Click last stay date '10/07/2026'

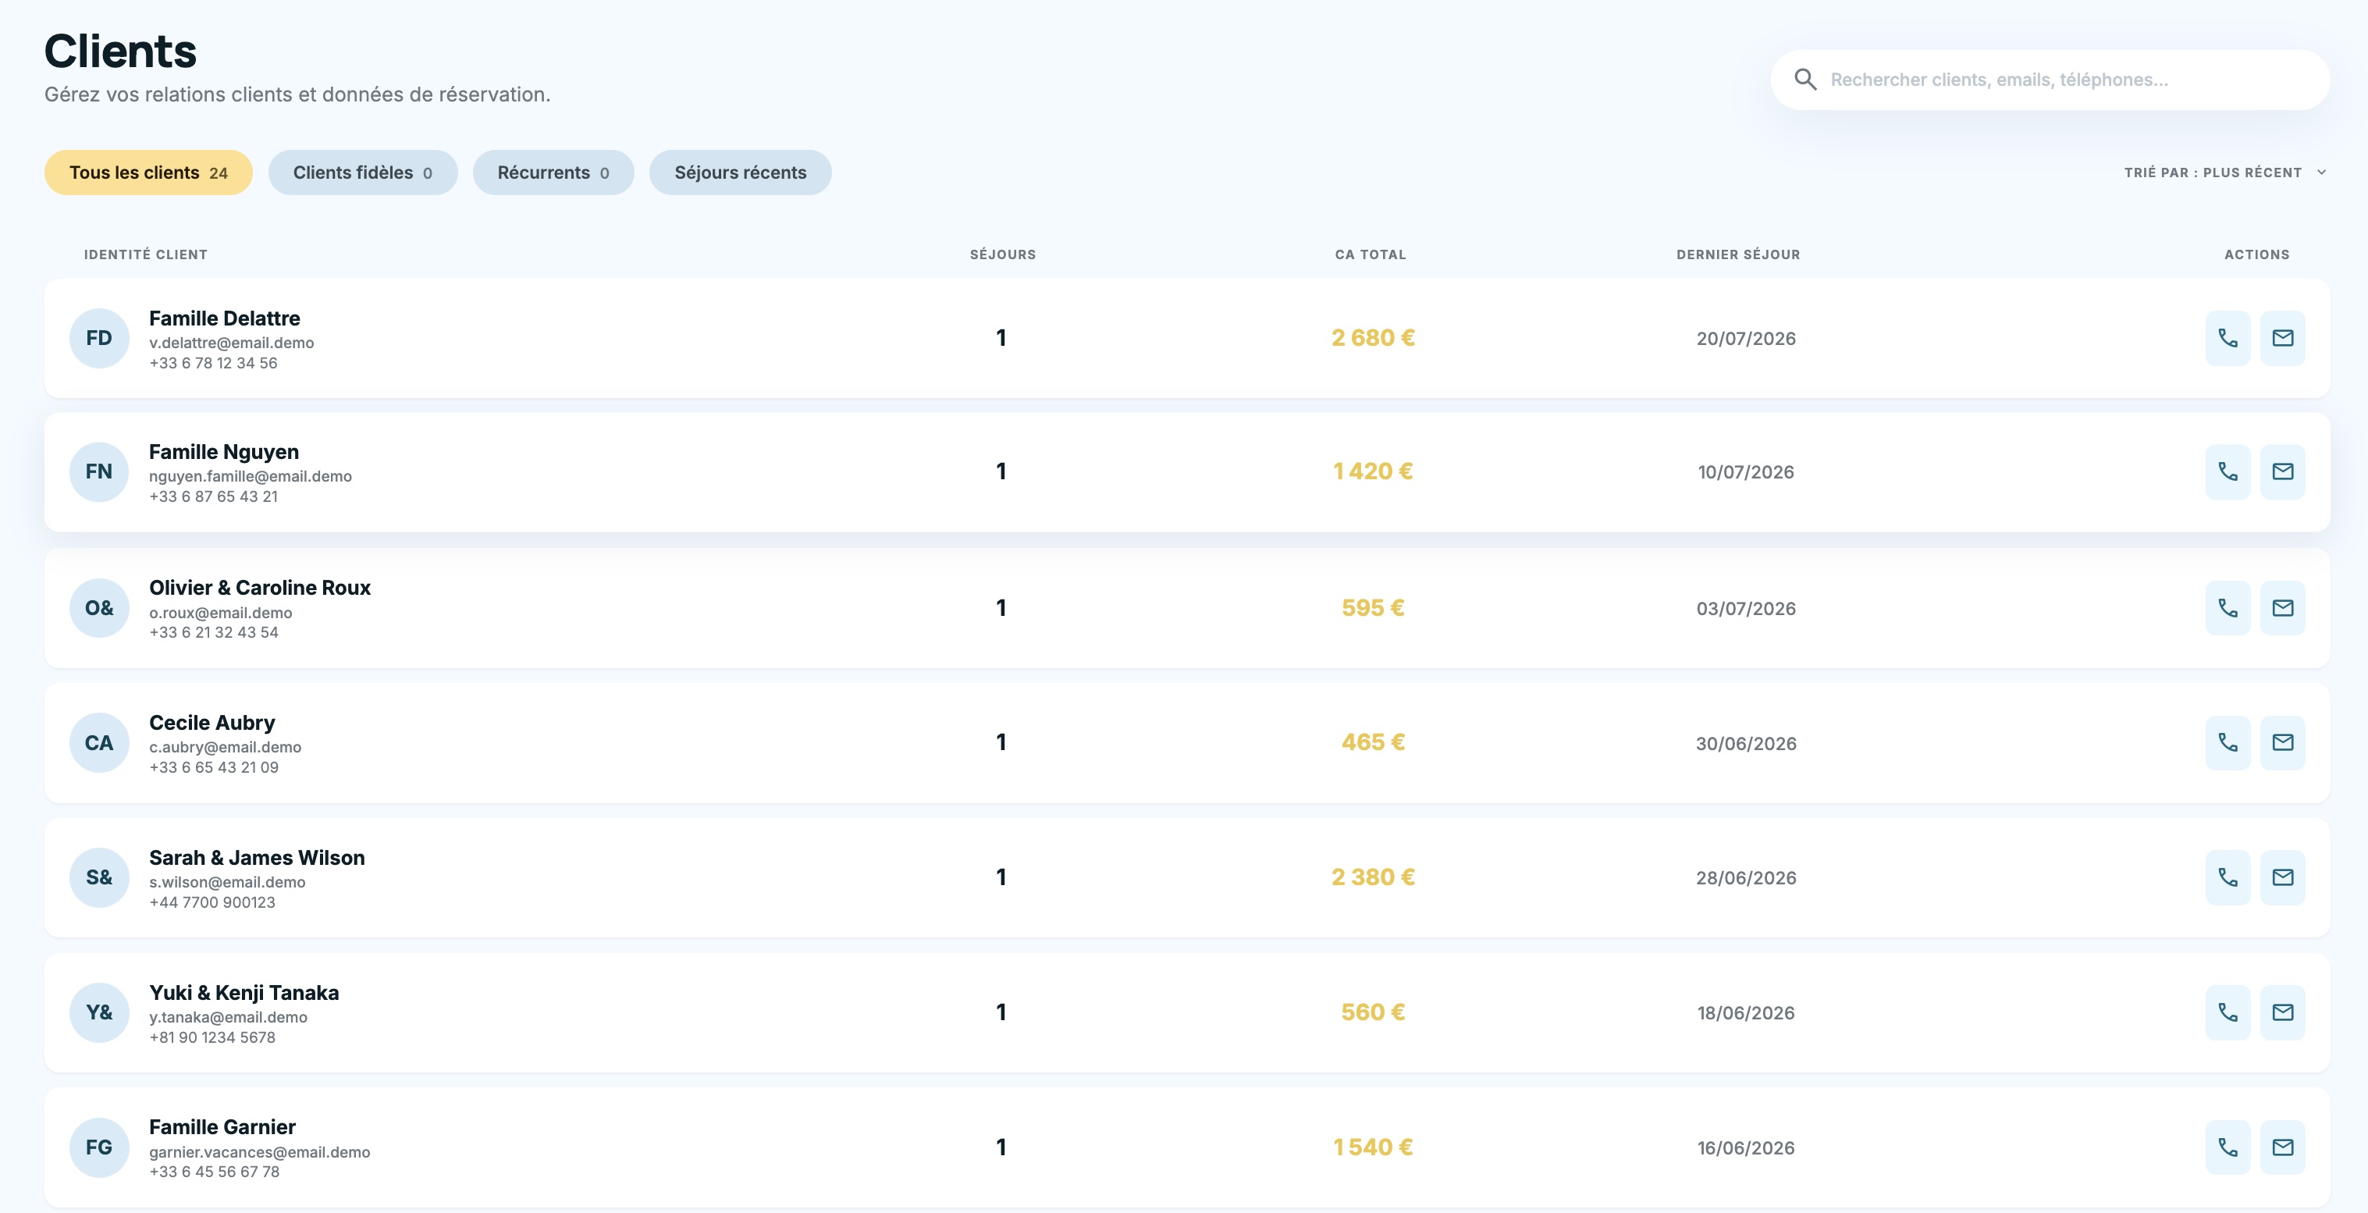(x=1746, y=471)
